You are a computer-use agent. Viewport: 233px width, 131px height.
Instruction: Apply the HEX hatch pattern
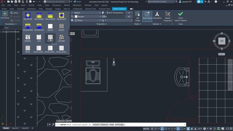(x=39, y=38)
